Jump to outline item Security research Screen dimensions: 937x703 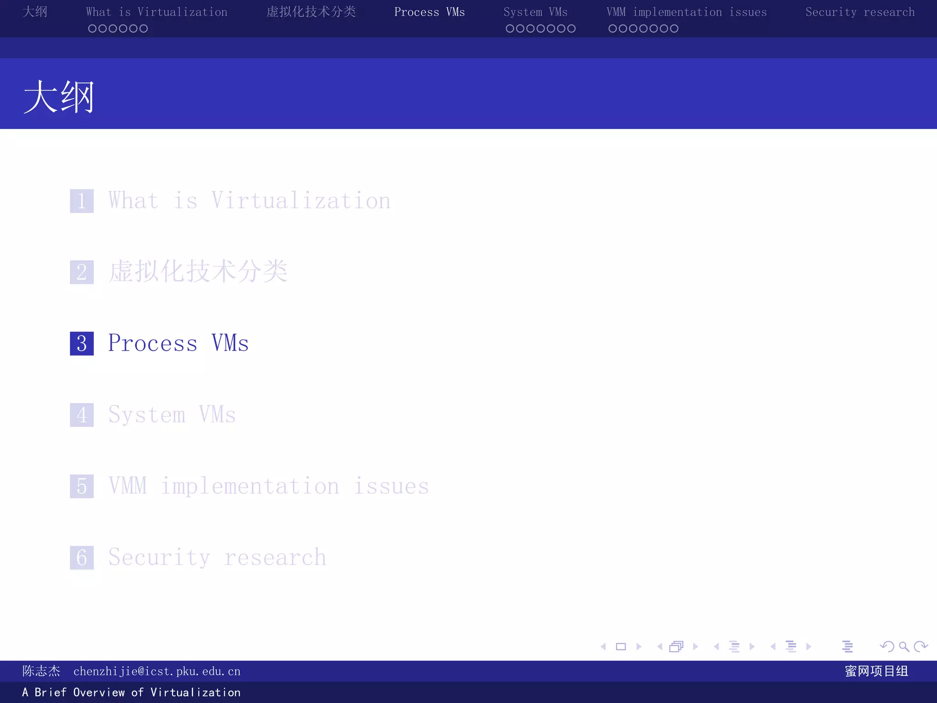(217, 557)
